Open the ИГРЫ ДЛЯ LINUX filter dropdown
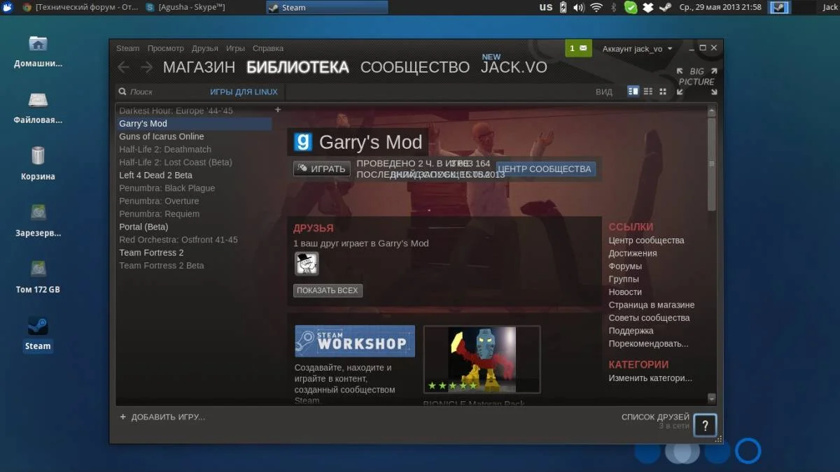840x472 pixels. pyautogui.click(x=244, y=92)
